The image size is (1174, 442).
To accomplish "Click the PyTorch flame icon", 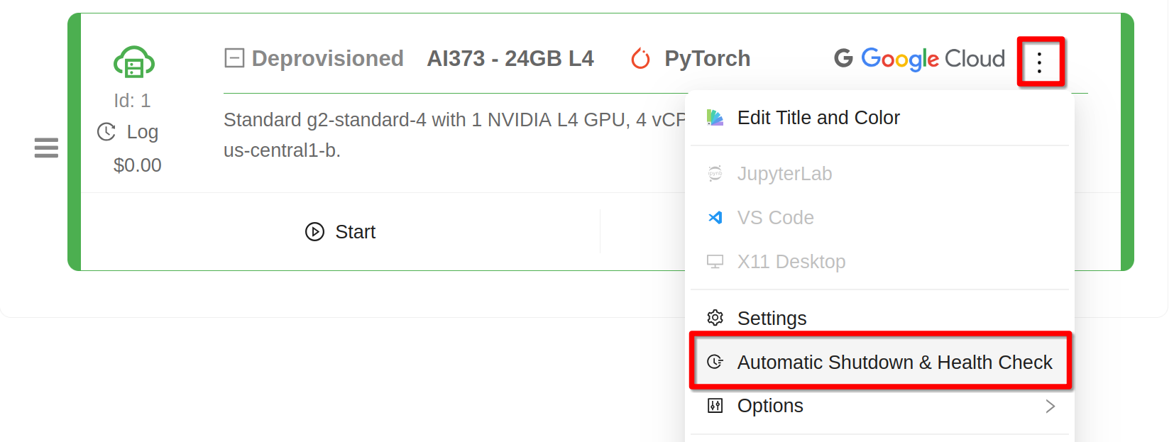I will pyautogui.click(x=640, y=59).
